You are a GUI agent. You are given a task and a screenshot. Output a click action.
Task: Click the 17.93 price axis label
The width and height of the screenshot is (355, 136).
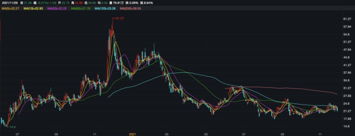pyautogui.click(x=347, y=119)
